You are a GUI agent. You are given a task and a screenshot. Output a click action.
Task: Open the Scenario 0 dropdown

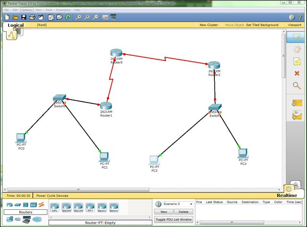click(177, 204)
